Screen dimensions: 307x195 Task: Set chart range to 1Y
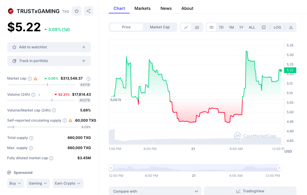pos(241,27)
